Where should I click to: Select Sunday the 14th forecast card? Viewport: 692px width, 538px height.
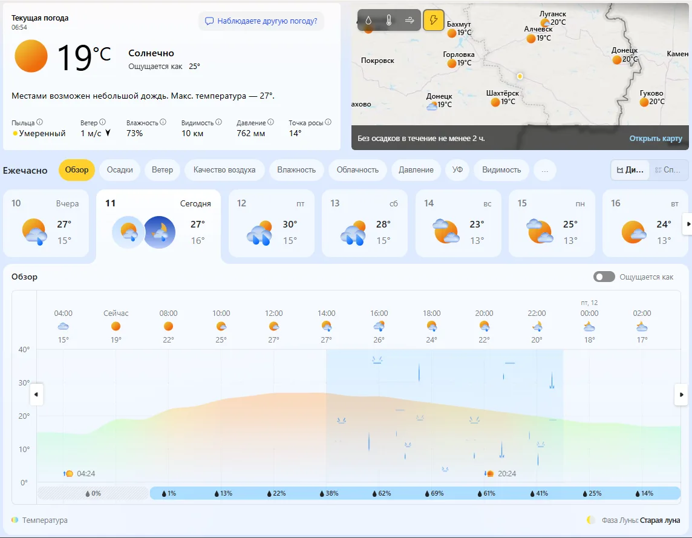(x=458, y=223)
